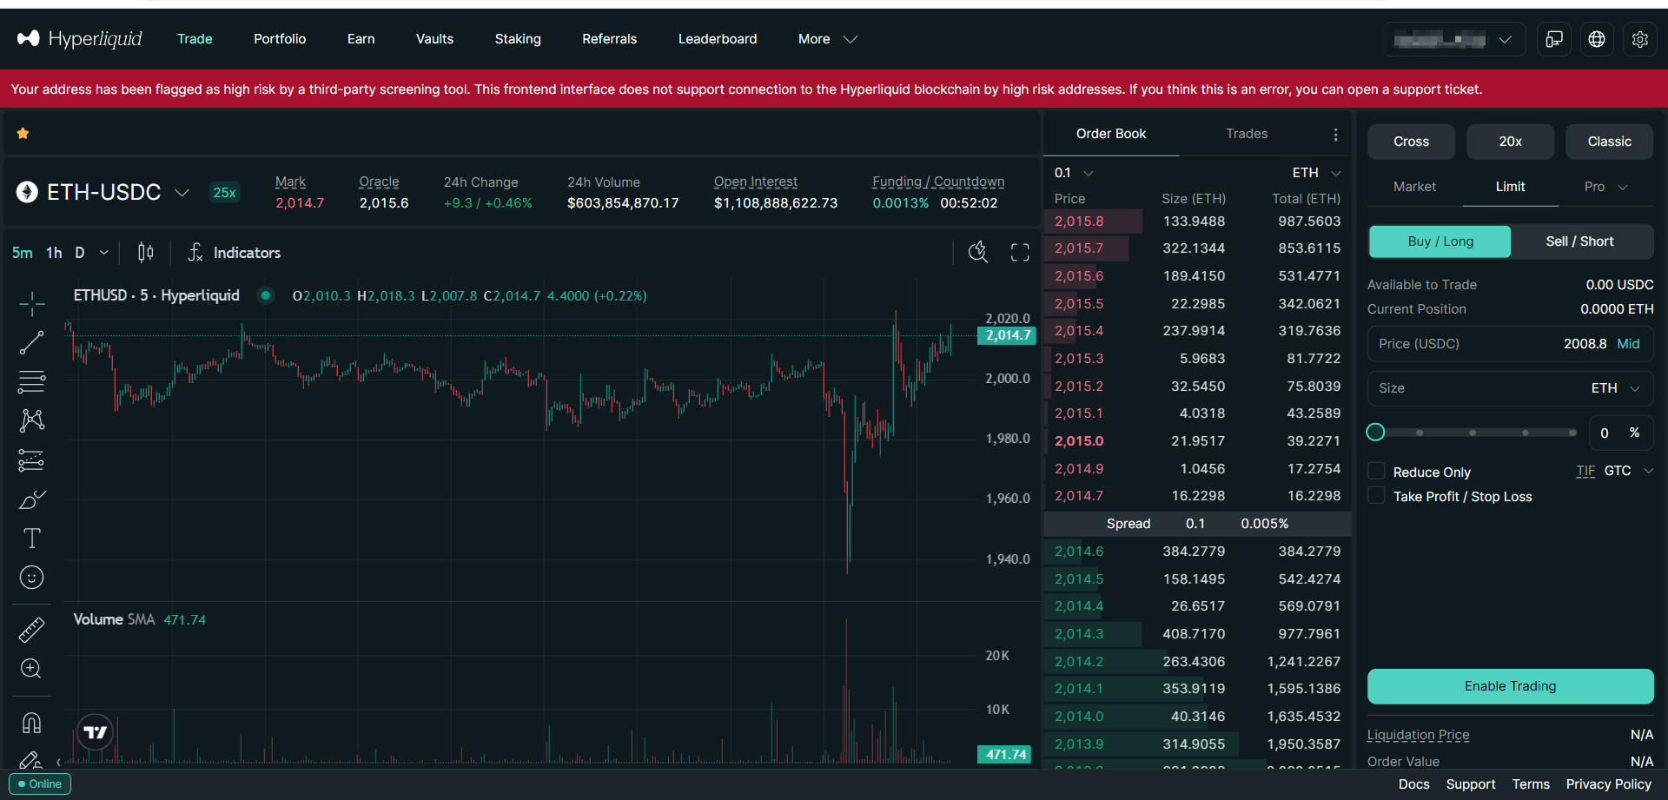Toggle magnet mode on chart

[32, 723]
